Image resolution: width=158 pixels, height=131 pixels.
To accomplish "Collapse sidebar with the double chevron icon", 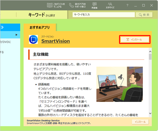I will 2,27.
